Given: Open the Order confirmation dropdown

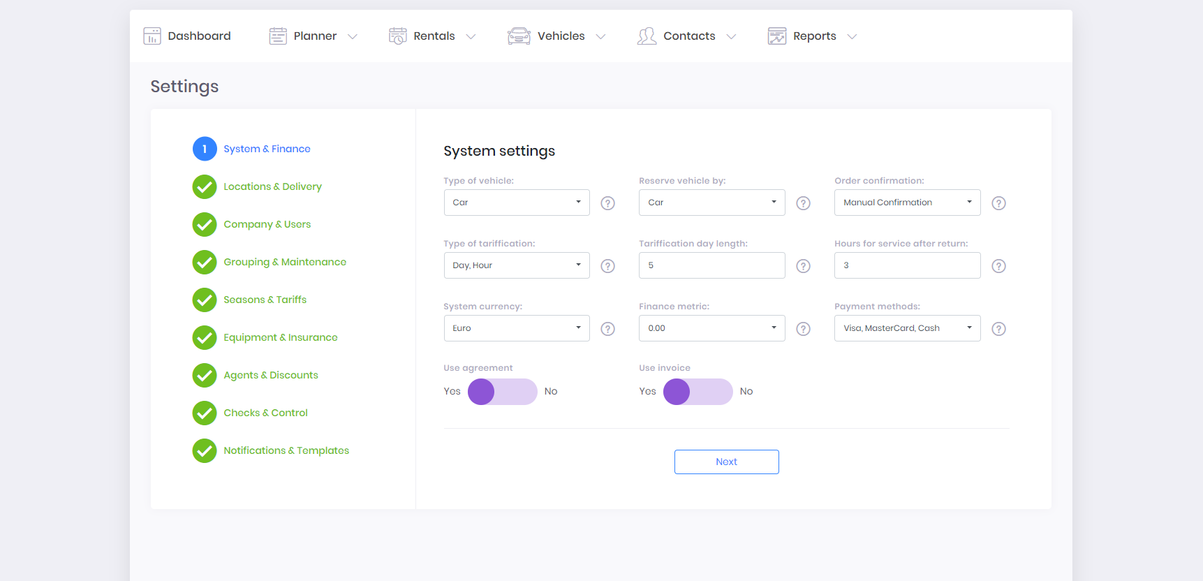Looking at the screenshot, I should (908, 203).
